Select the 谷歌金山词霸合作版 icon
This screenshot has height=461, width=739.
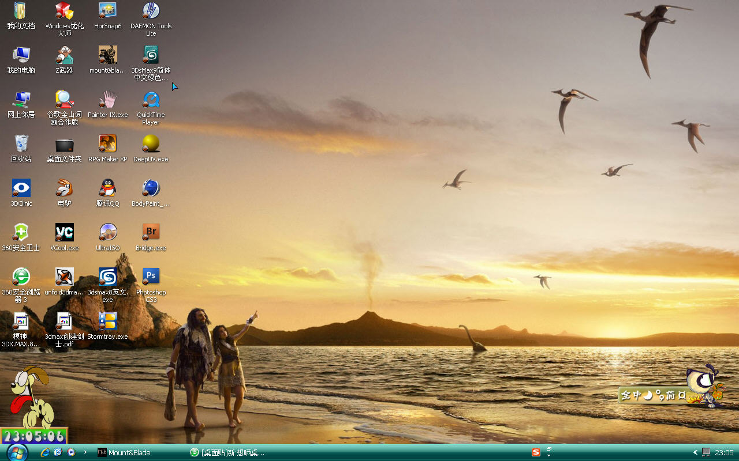click(64, 108)
